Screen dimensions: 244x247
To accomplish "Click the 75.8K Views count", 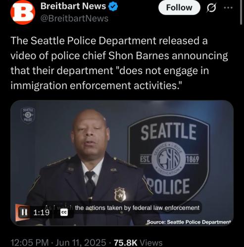I will click(x=138, y=243).
